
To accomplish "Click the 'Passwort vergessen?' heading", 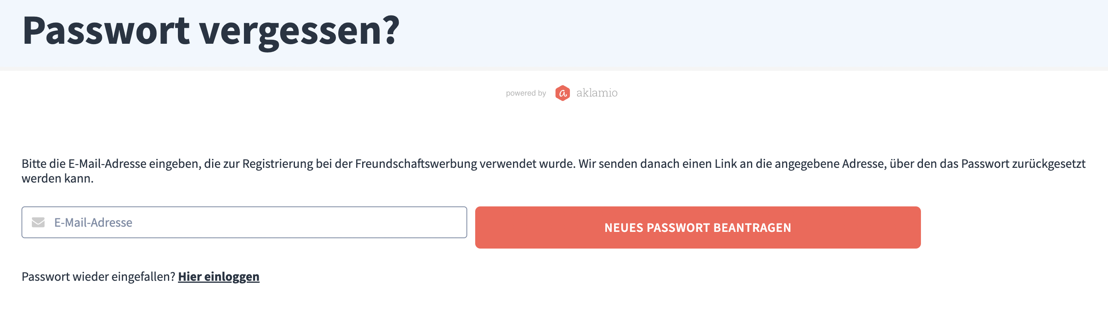I will click(x=211, y=31).
